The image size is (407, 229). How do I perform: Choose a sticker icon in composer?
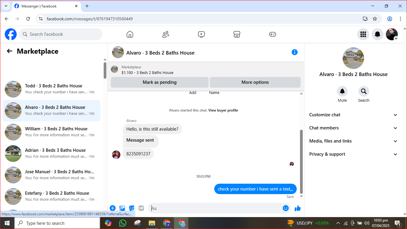[x=132, y=208]
